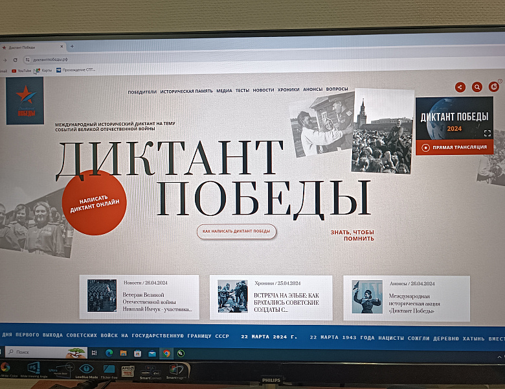Click the Red Square crowd photo
Image resolution: width=505 pixels, height=389 pixels.
pos(383,132)
